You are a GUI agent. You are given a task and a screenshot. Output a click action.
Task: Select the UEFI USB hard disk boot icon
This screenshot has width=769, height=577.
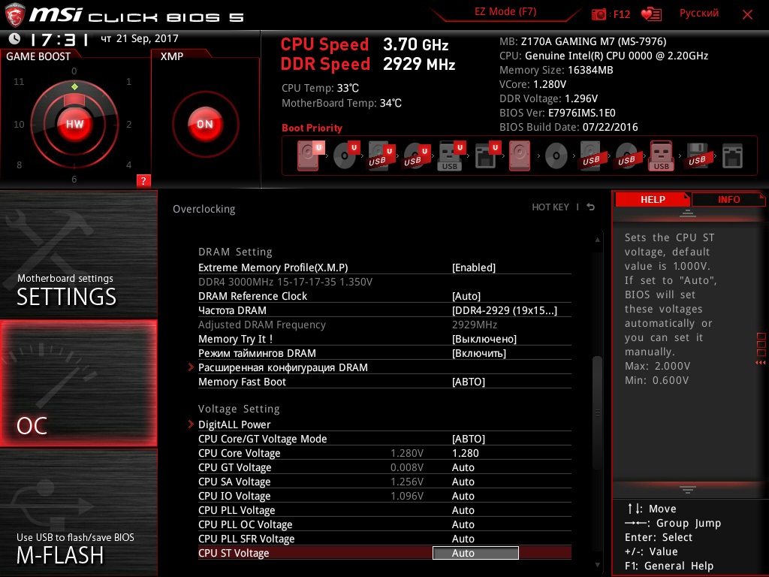[381, 156]
